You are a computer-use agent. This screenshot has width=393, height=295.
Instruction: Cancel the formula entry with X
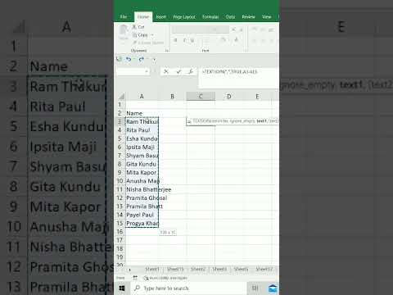[166, 71]
